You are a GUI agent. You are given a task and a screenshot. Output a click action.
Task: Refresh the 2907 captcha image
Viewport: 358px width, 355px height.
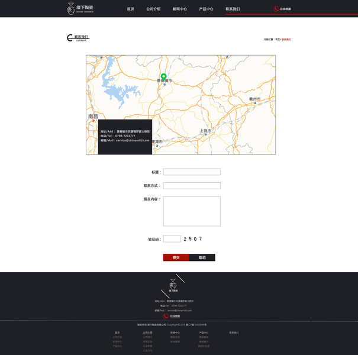(193, 239)
